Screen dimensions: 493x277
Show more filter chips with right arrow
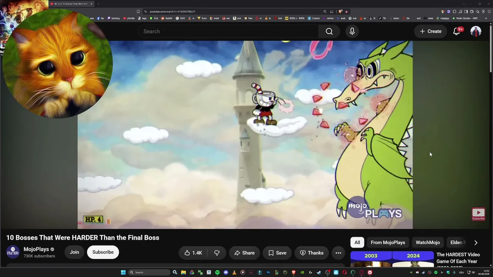(476, 243)
